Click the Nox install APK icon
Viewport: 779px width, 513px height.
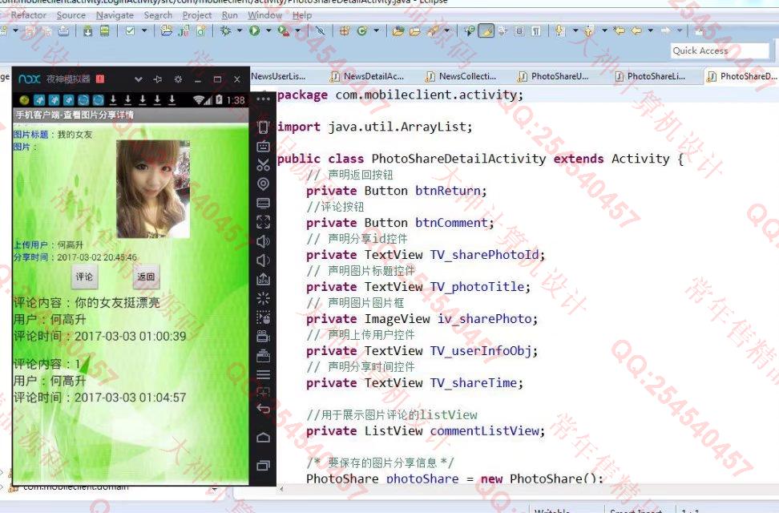(x=264, y=280)
